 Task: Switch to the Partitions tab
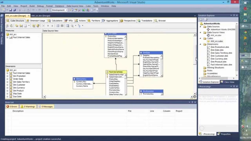[94, 21]
